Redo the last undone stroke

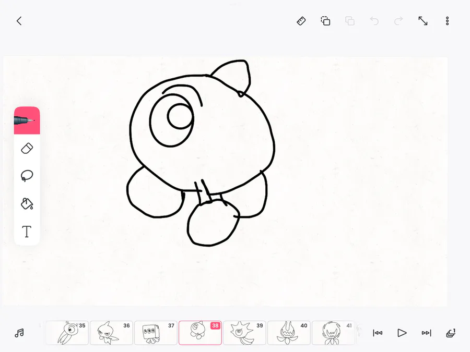(398, 21)
